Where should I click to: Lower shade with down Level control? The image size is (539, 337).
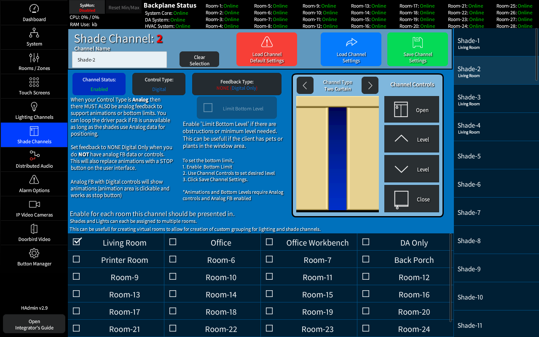pos(412,169)
